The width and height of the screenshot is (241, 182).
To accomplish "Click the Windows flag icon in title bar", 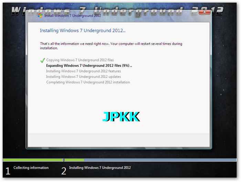I will click(x=40, y=15).
